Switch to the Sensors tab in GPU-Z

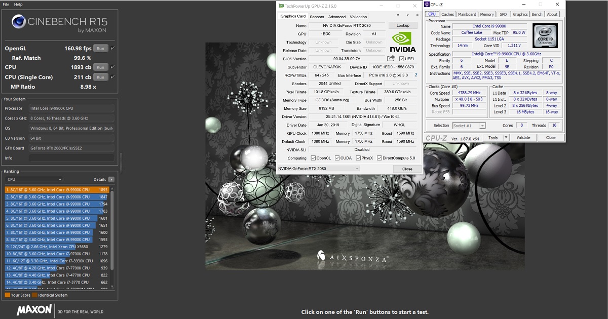317,17
